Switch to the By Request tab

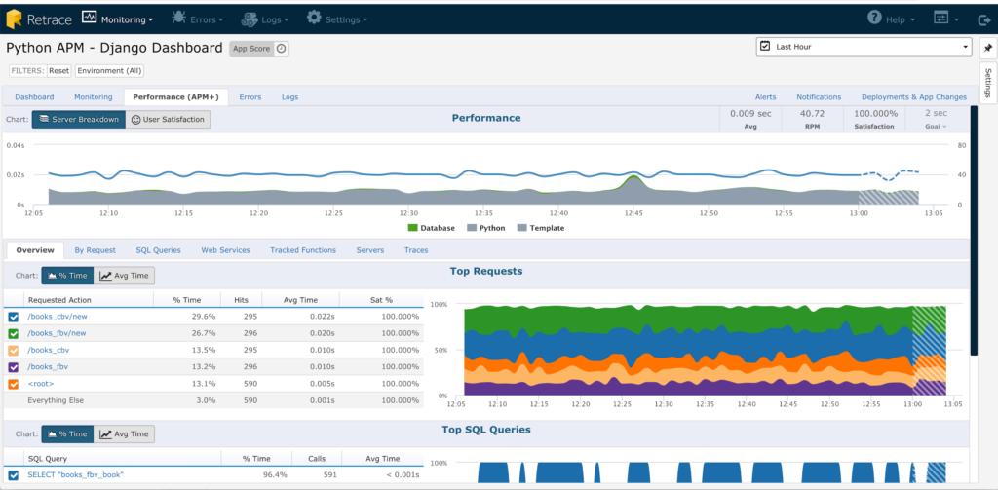pos(95,250)
